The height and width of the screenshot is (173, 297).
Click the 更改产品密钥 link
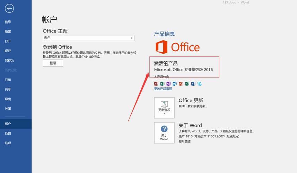[163, 89]
